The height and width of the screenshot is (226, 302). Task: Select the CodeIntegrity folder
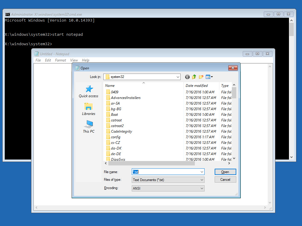coord(119,131)
